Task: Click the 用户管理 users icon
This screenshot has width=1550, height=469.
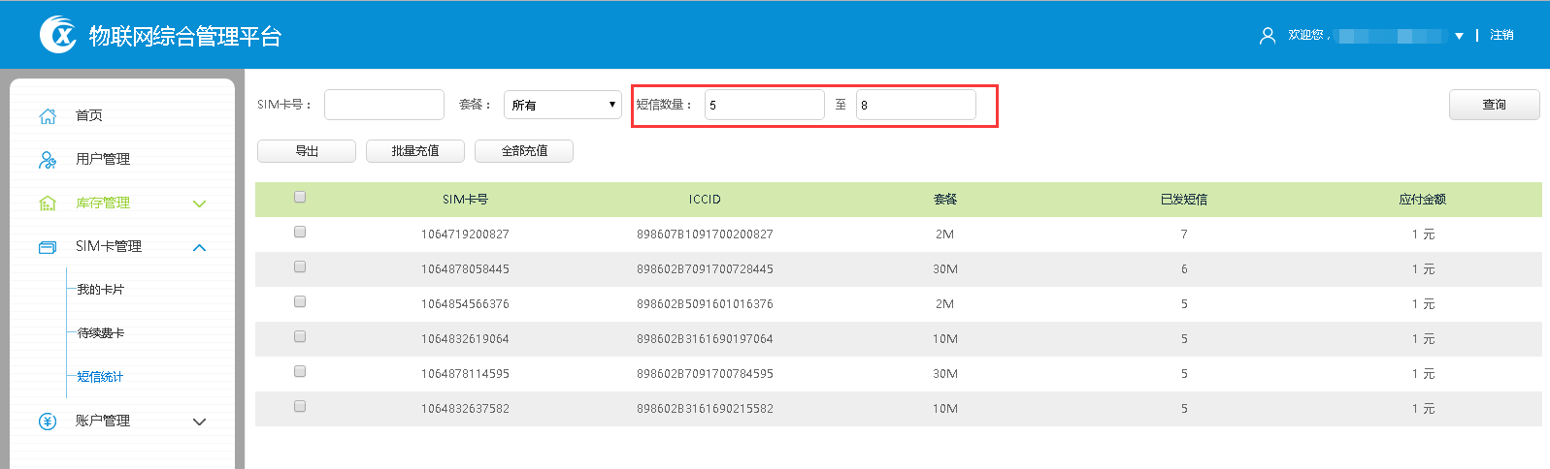Action: coord(48,160)
